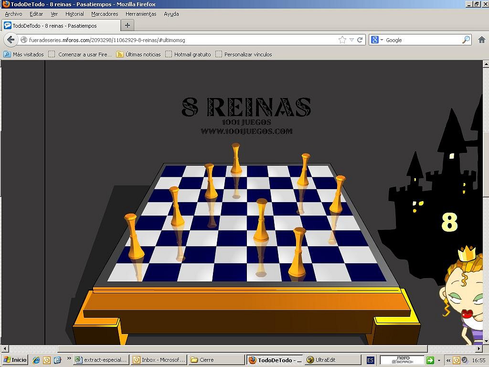Image resolution: width=489 pixels, height=367 pixels.
Task: Open the URL history dropdown arrow
Action: tap(351, 40)
